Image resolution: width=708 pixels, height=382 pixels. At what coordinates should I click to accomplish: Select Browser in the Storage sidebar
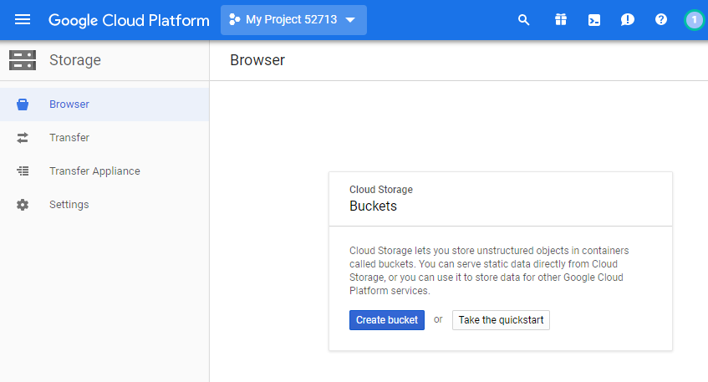coord(69,104)
